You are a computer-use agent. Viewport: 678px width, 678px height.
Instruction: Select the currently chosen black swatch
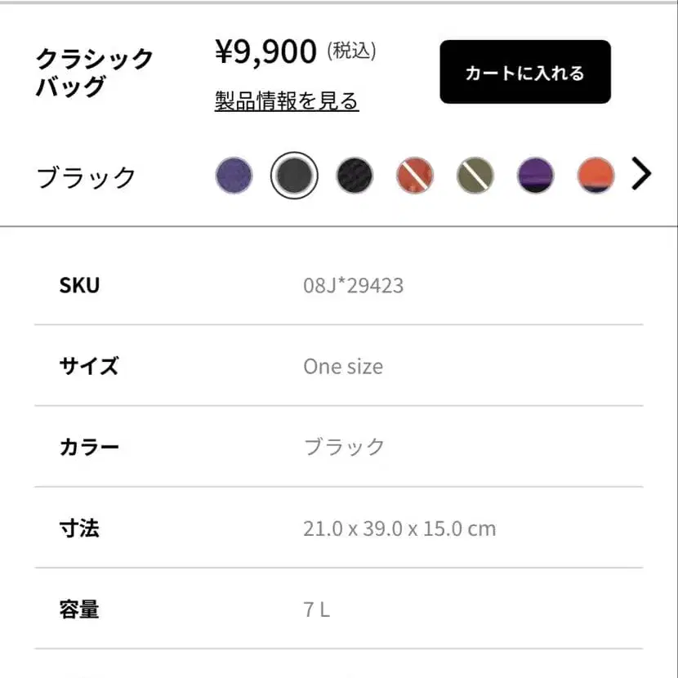(294, 175)
